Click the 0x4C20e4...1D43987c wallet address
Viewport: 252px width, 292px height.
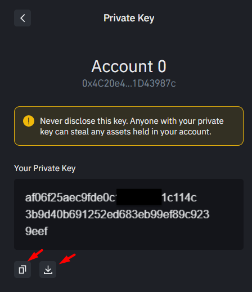click(x=129, y=83)
